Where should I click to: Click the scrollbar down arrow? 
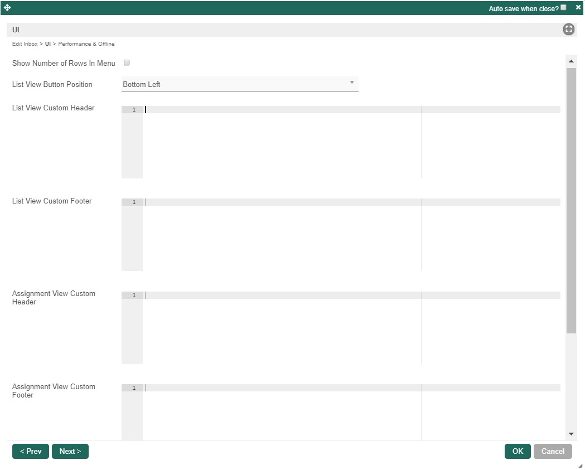coord(571,434)
